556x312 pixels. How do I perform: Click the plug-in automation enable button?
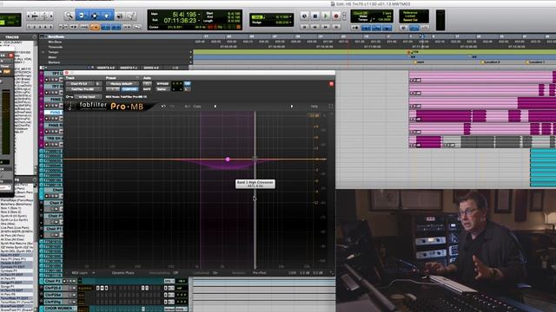pyautogui.click(x=147, y=84)
